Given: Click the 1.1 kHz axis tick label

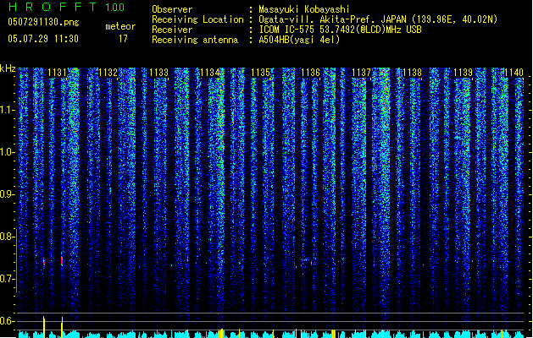Looking at the screenshot, I should click(7, 110).
